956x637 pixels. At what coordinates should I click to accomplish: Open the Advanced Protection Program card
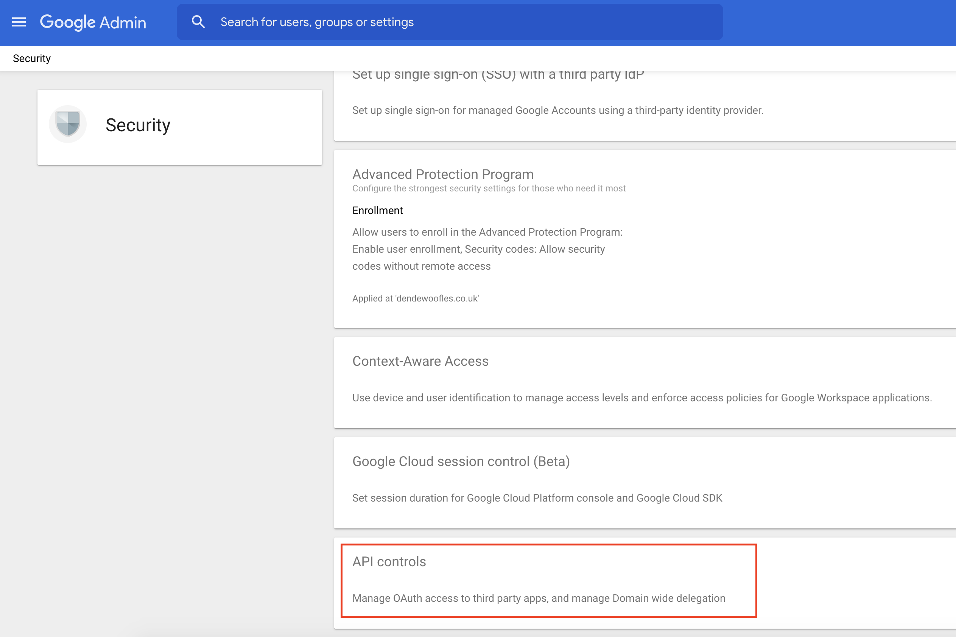point(645,239)
